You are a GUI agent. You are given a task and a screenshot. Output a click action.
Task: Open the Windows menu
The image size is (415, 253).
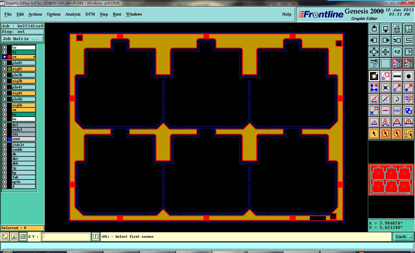134,14
